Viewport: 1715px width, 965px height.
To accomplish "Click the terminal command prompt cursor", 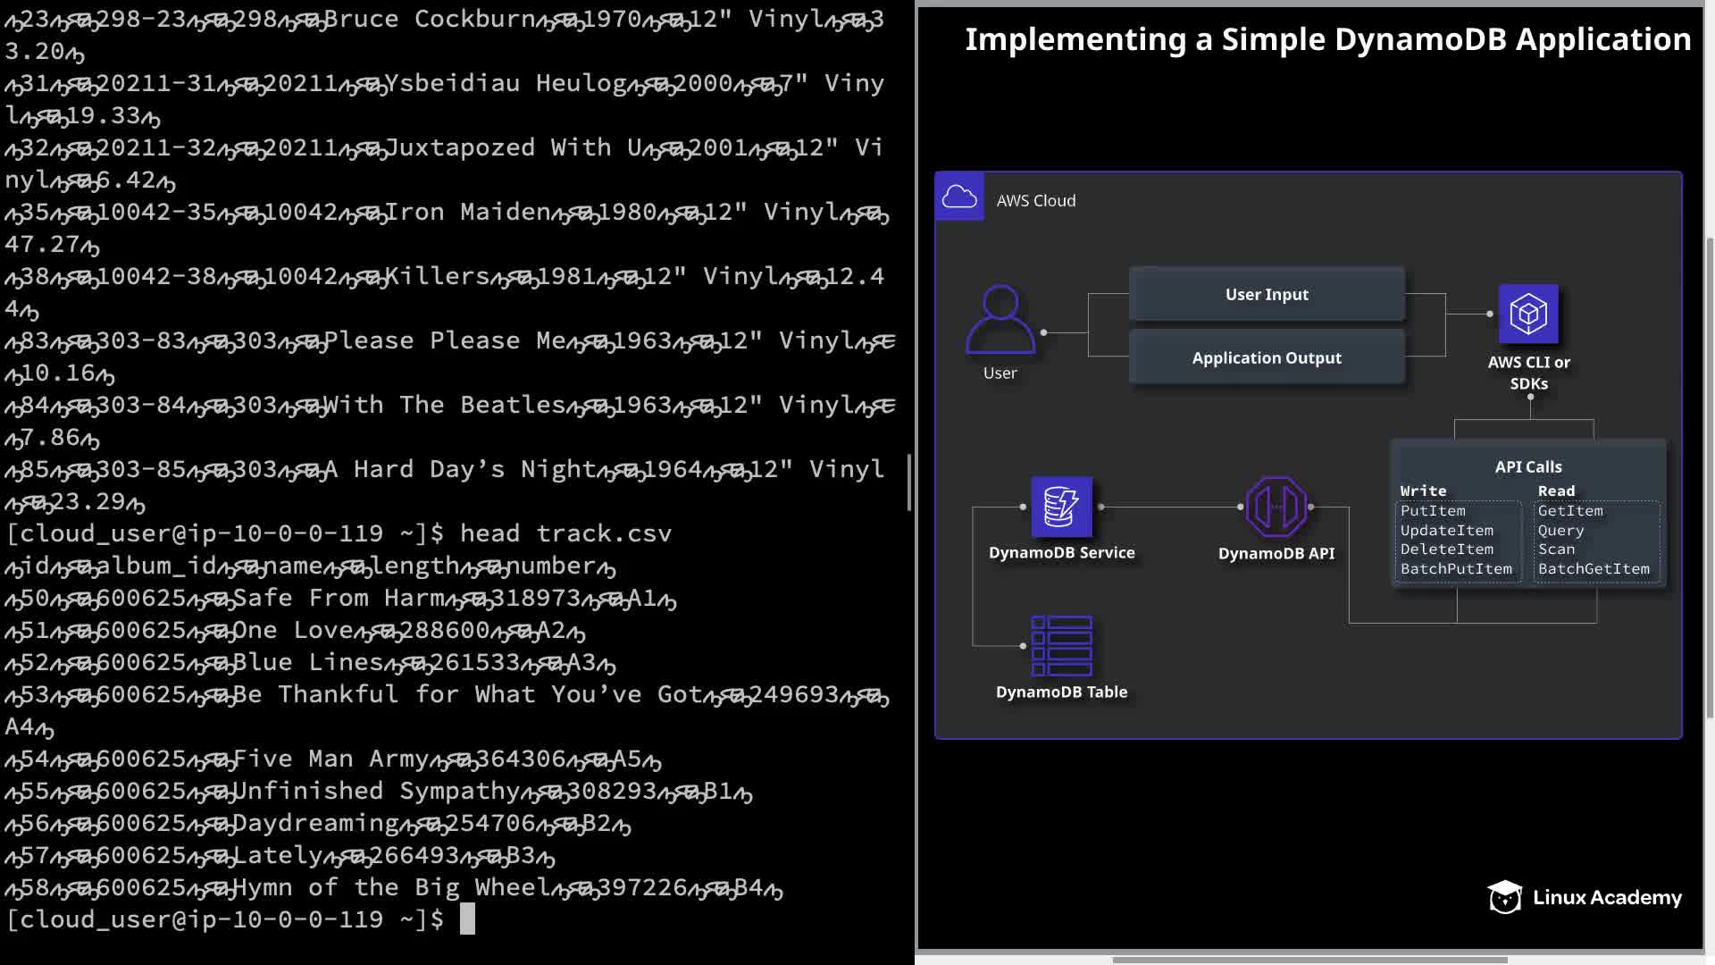I will tap(467, 919).
